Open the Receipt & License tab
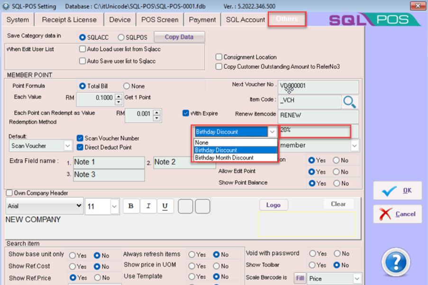The height and width of the screenshot is (285, 428). (x=69, y=19)
